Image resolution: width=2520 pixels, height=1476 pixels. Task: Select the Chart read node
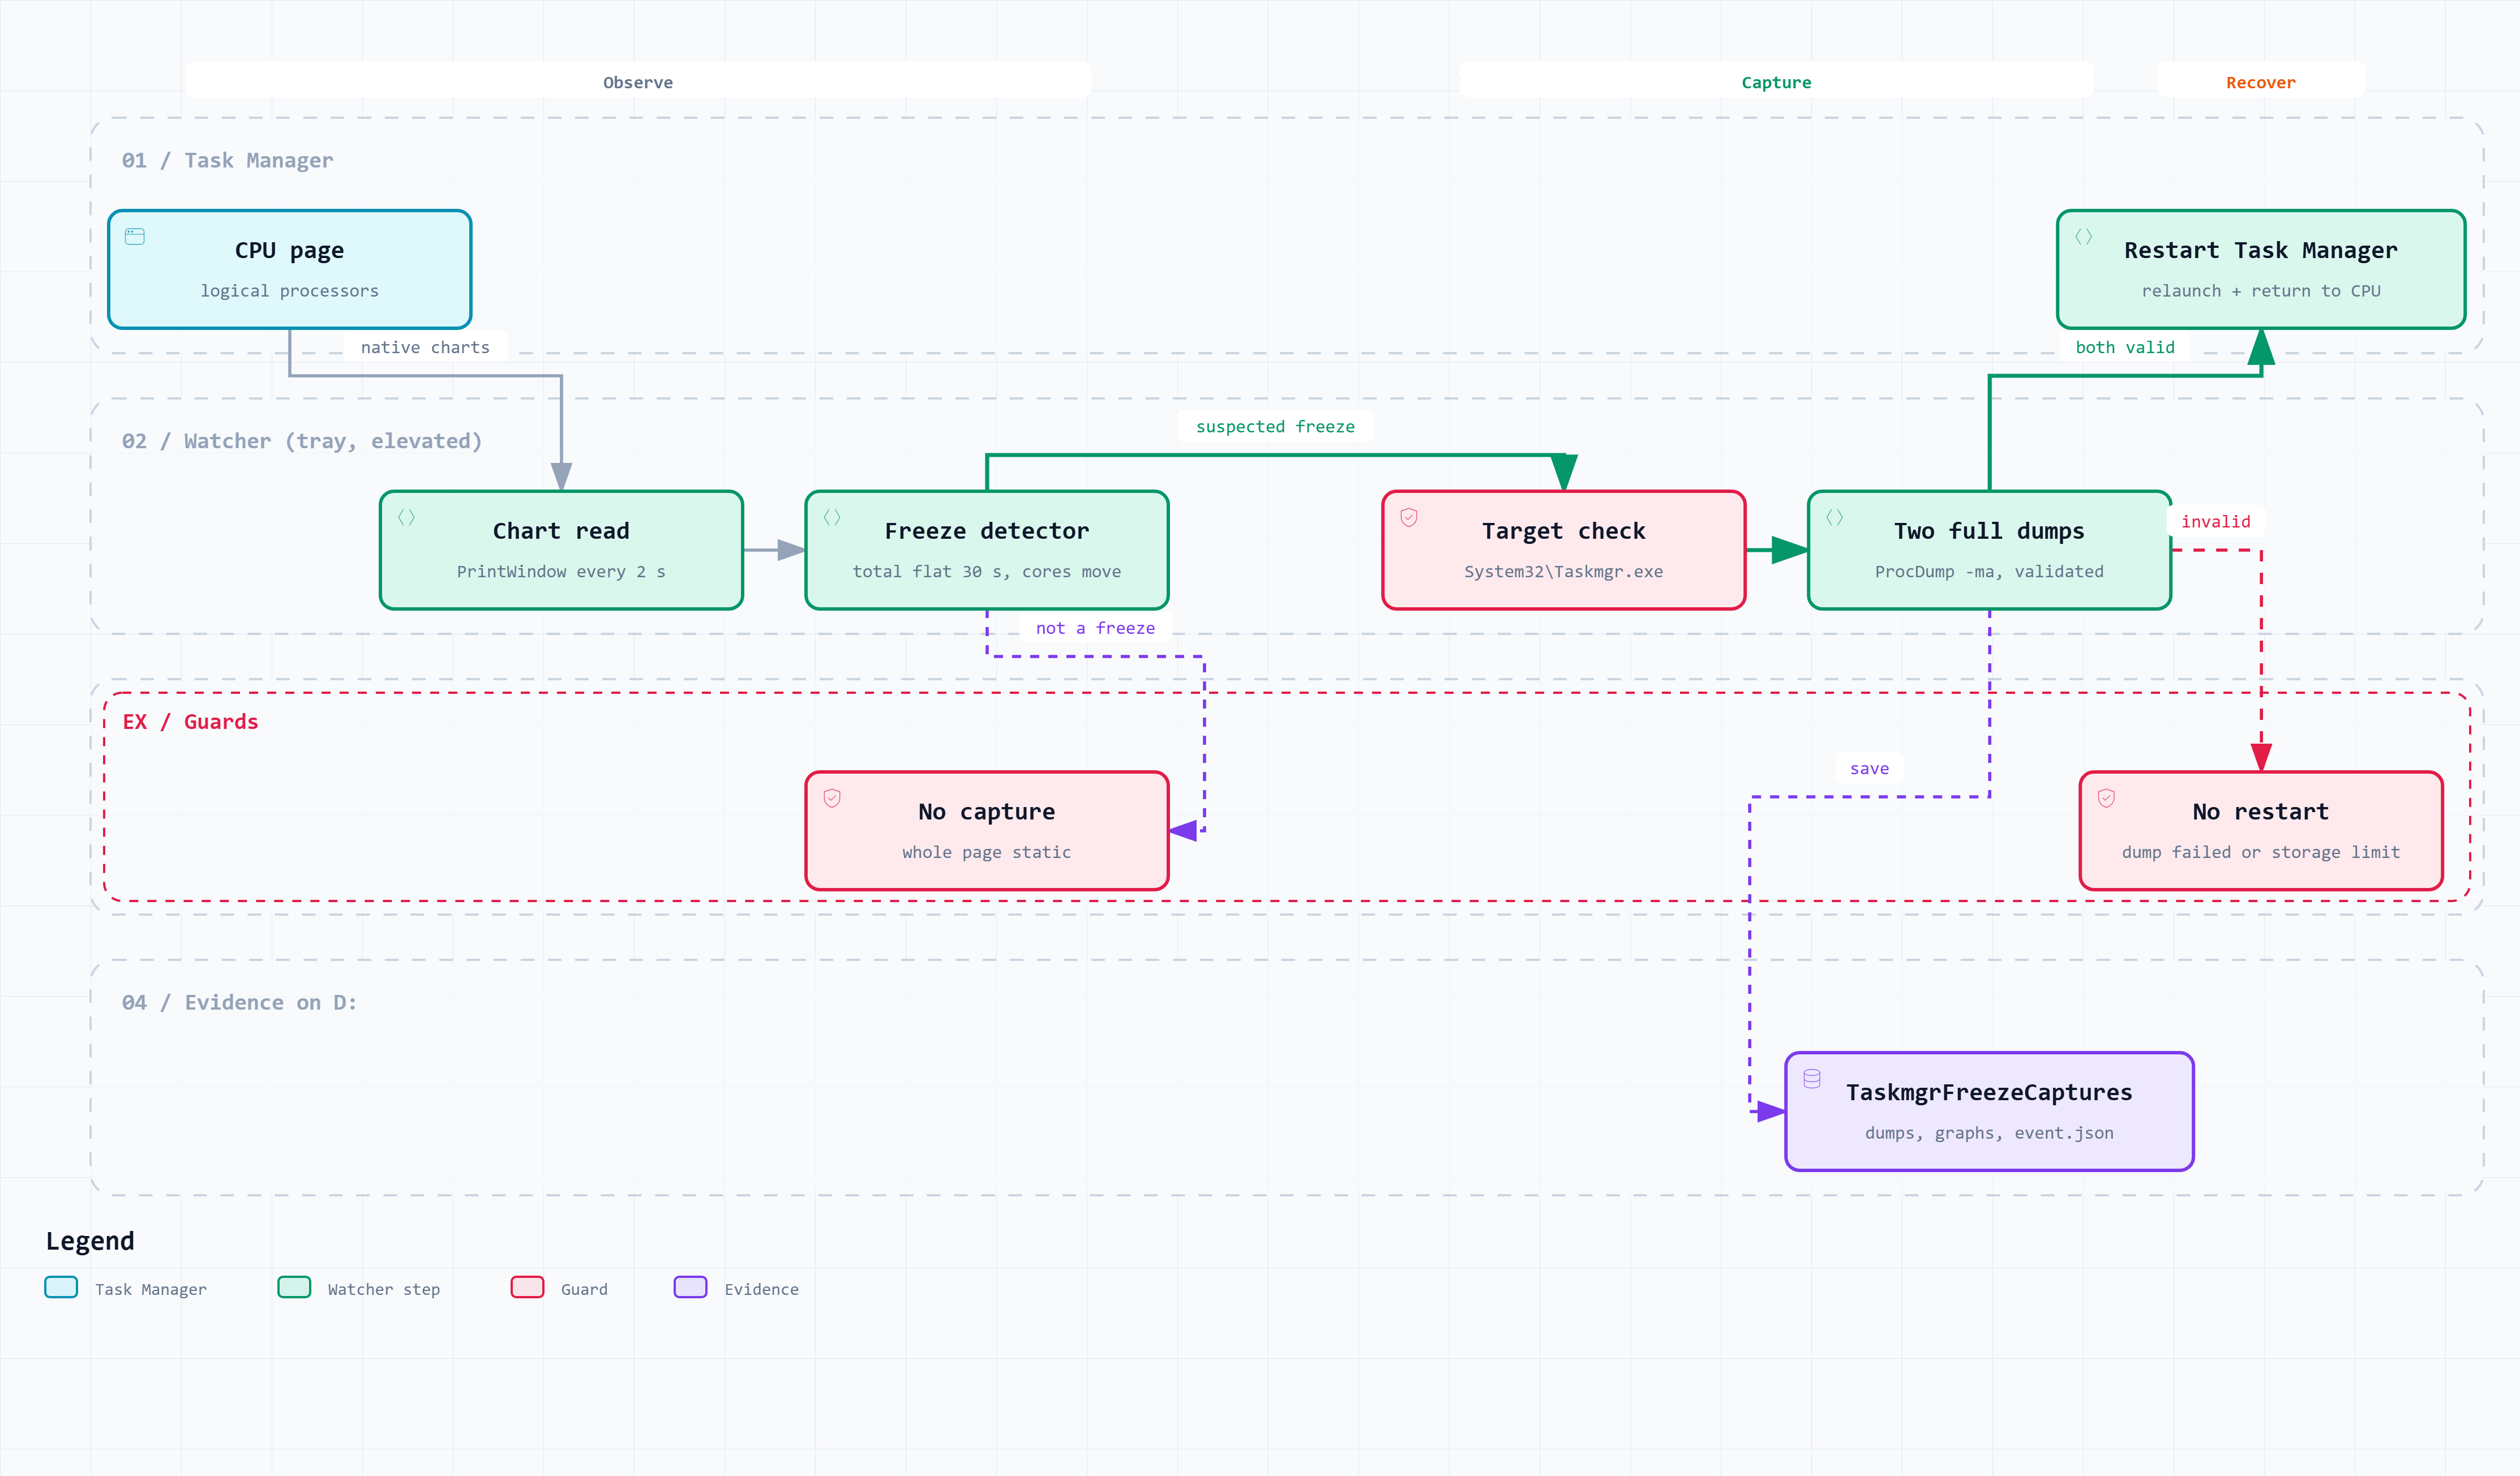(x=561, y=550)
